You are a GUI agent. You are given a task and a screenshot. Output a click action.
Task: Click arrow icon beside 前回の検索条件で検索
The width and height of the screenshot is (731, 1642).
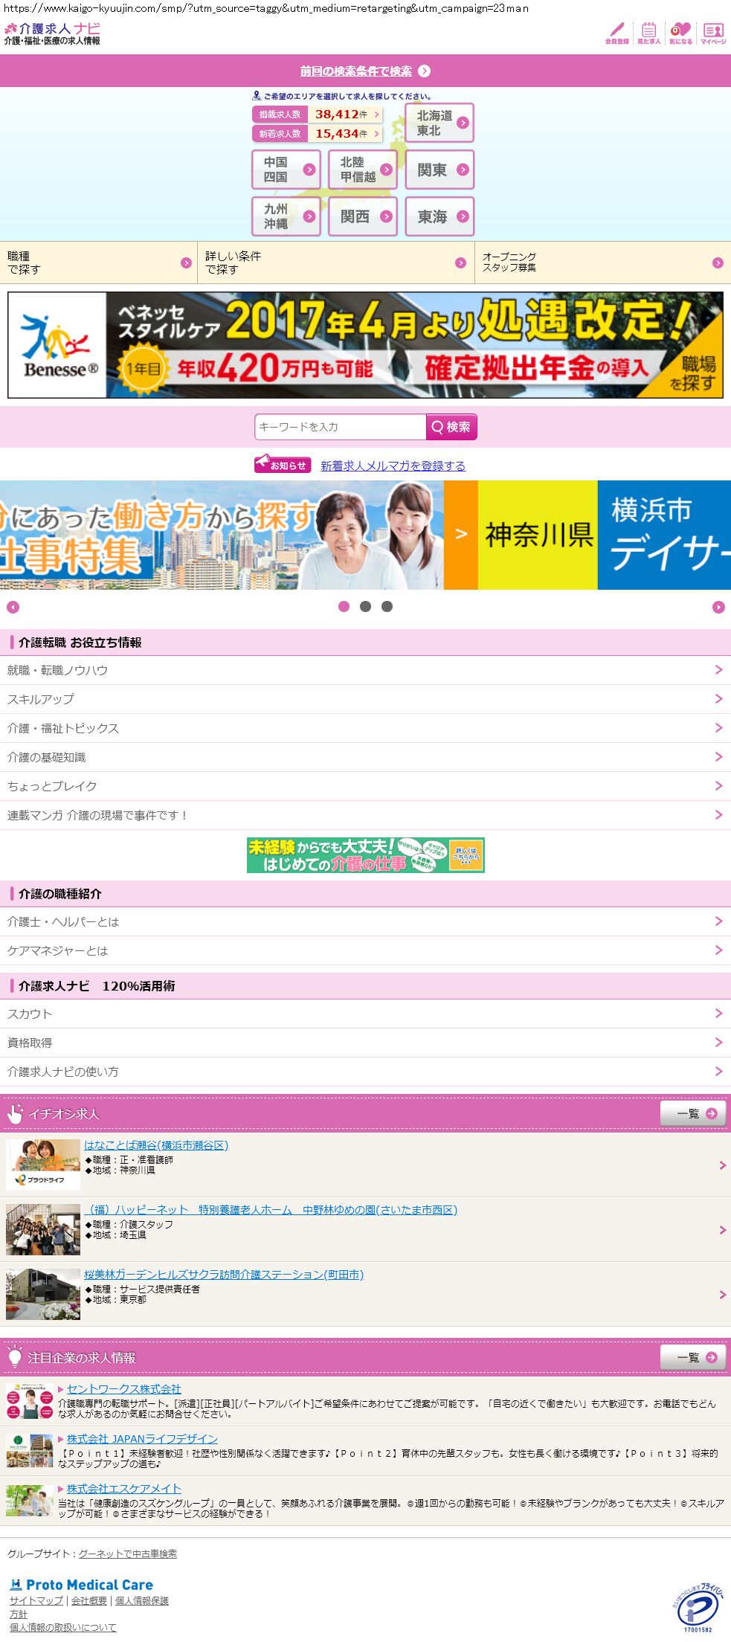(x=425, y=71)
